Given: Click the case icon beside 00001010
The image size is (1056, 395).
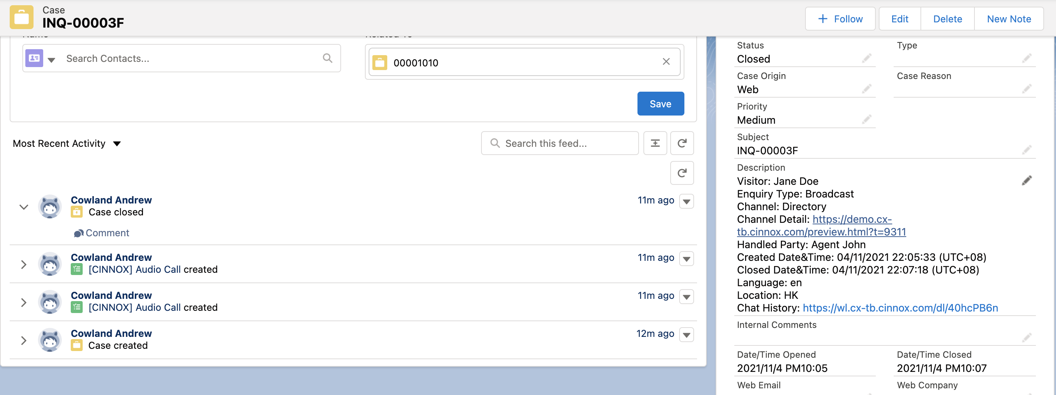Looking at the screenshot, I should (x=379, y=63).
